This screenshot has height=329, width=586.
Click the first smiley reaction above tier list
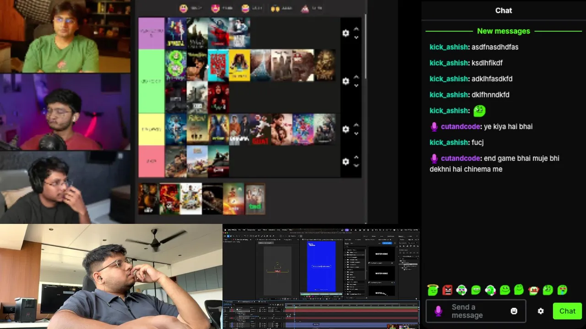(184, 8)
